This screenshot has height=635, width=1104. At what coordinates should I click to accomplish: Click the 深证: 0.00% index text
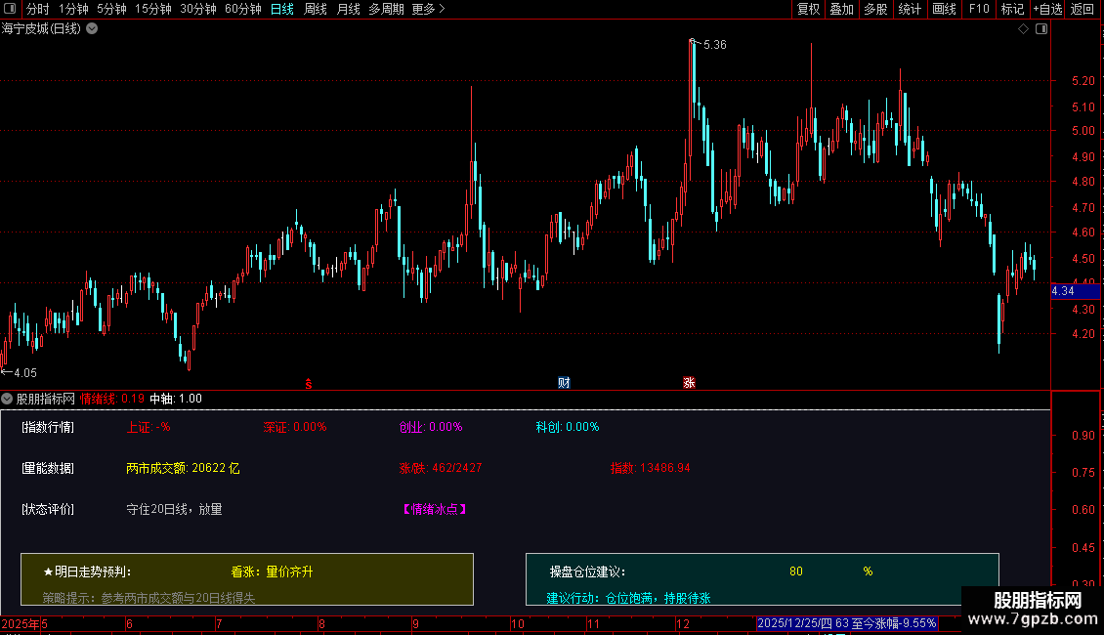coord(295,427)
